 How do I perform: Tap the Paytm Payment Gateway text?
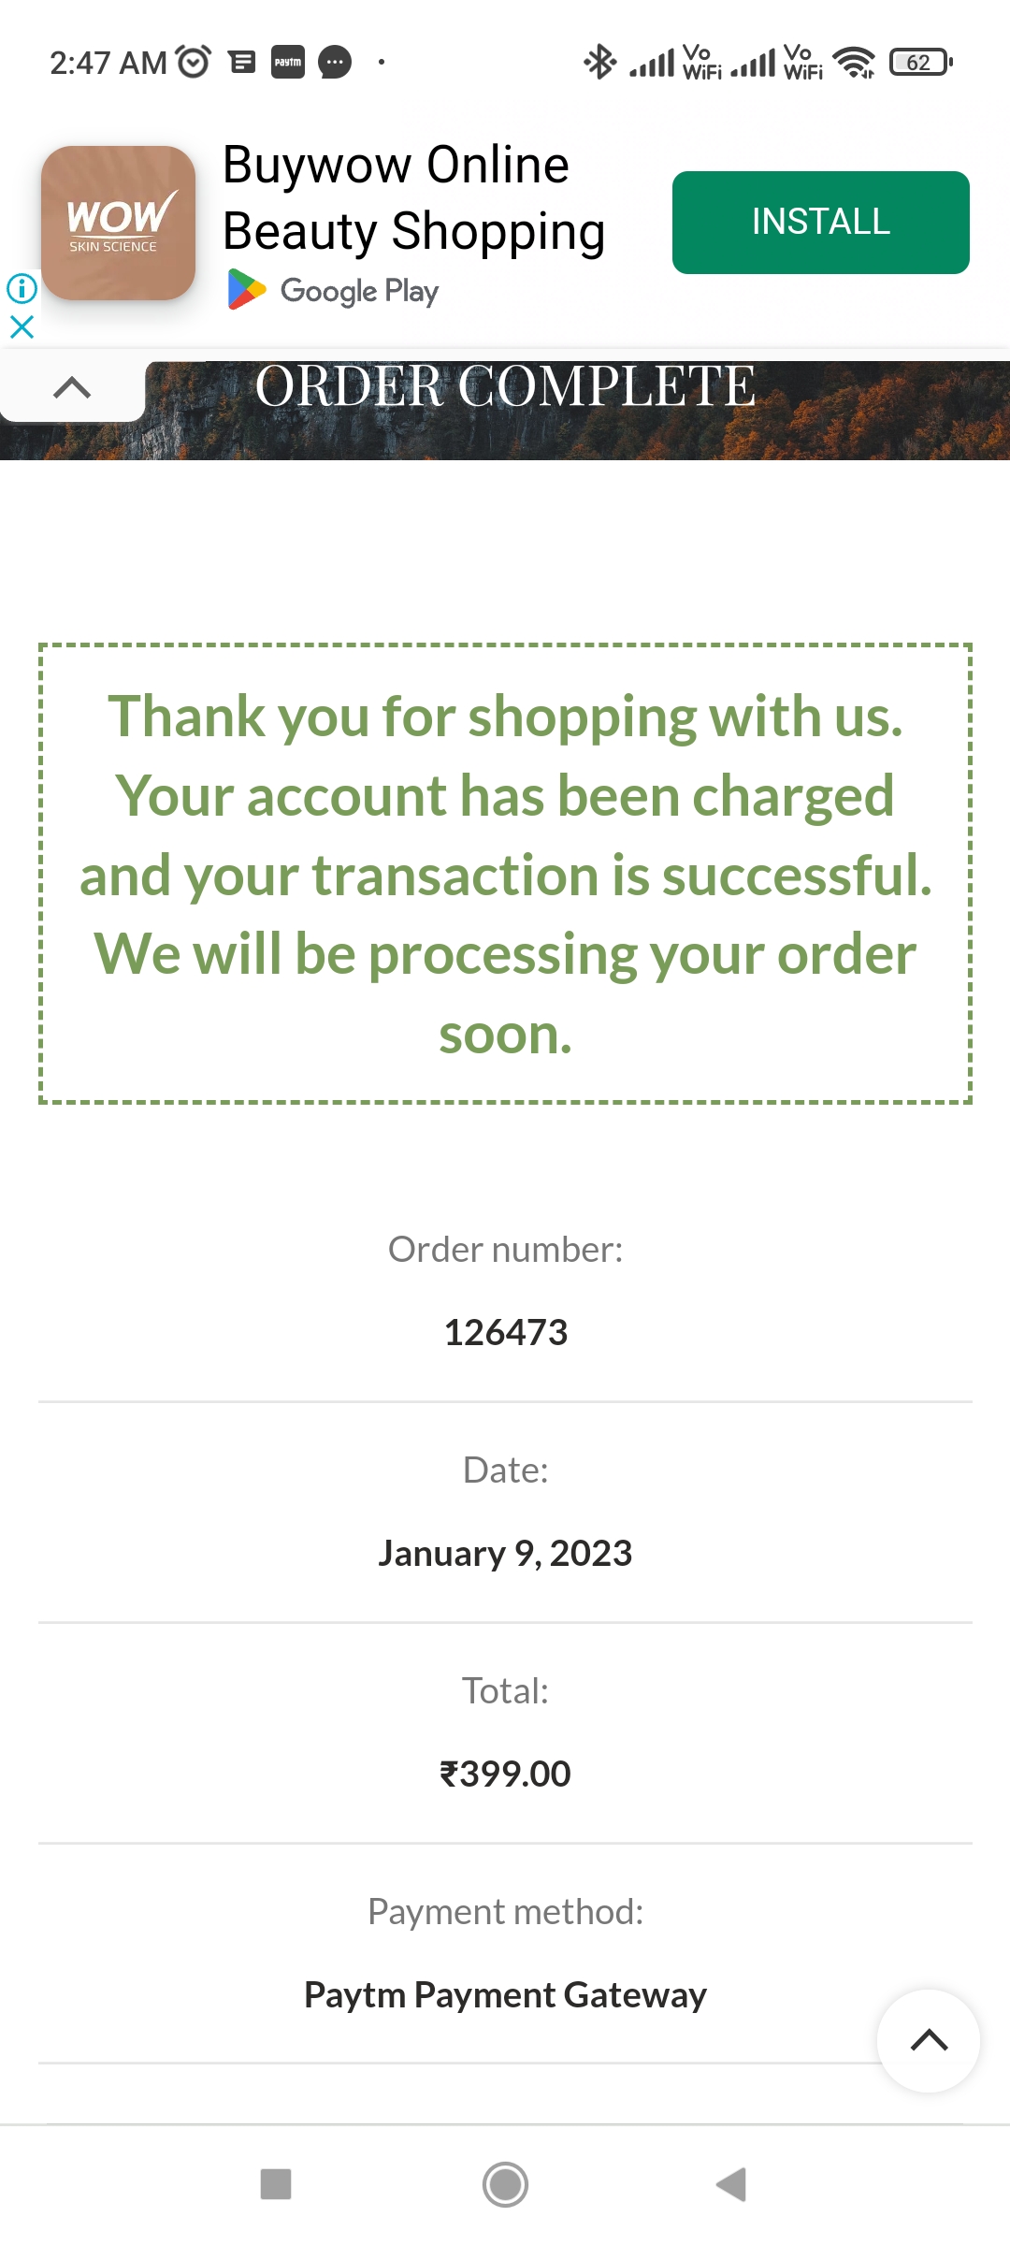tap(505, 1994)
